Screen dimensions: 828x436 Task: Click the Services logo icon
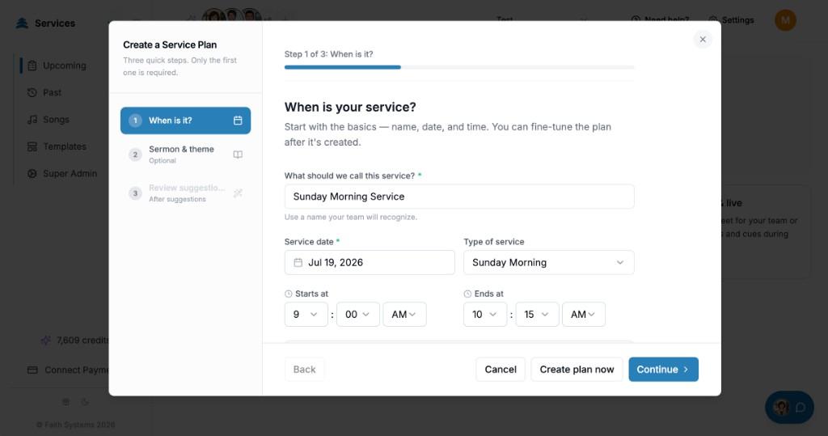coord(22,23)
